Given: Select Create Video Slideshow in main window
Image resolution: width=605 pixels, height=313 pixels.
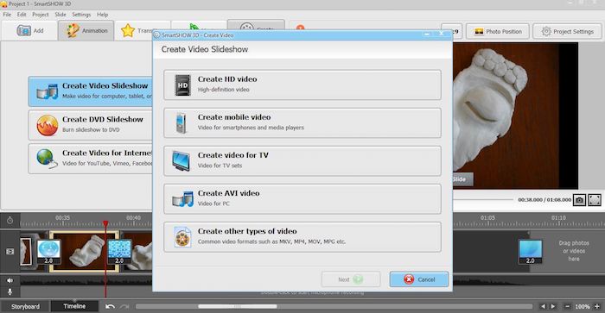Looking at the screenshot, I should [91, 91].
